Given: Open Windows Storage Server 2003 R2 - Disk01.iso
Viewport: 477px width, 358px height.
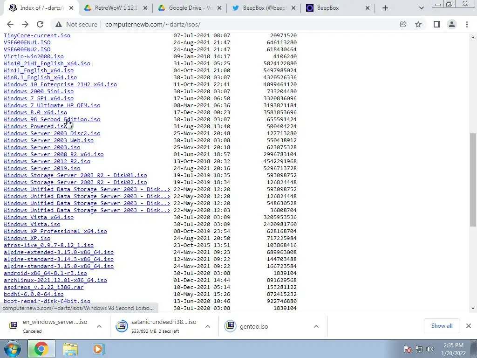Looking at the screenshot, I should click(75, 175).
